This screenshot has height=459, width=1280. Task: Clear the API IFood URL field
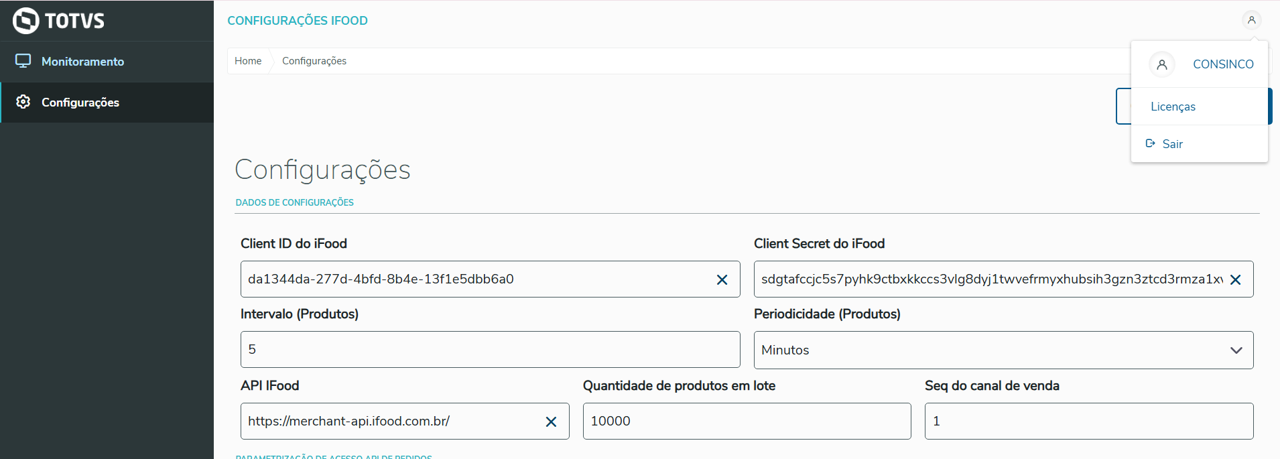coord(551,421)
